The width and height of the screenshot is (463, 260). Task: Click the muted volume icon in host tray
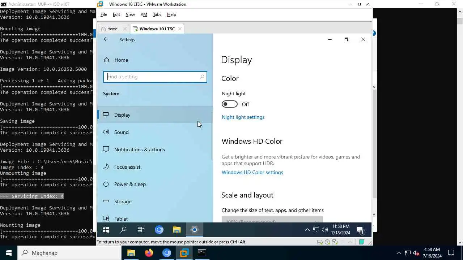point(416,253)
